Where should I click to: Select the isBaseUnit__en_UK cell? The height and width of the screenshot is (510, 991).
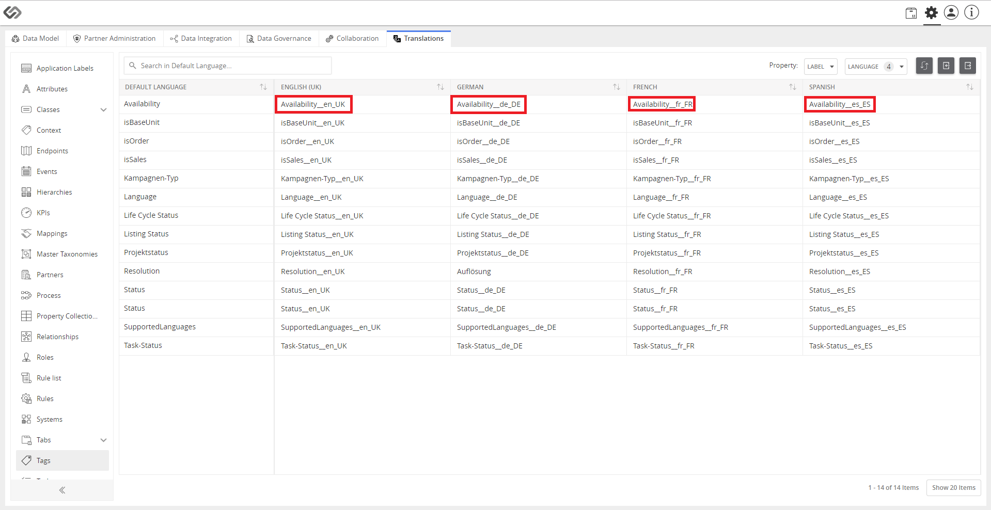[x=363, y=123]
